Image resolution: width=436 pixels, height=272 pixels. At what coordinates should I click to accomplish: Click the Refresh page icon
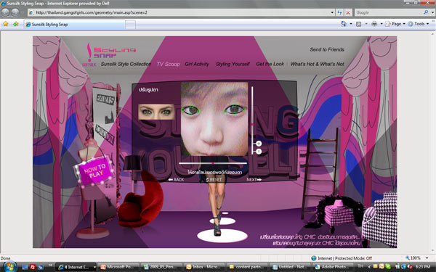point(339,12)
